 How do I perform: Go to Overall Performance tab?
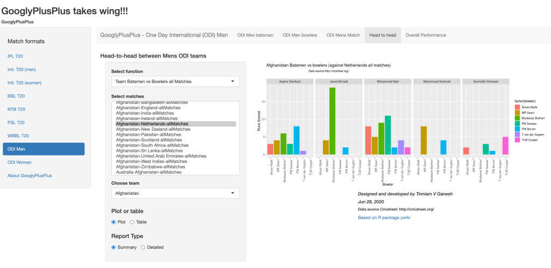coord(426,35)
